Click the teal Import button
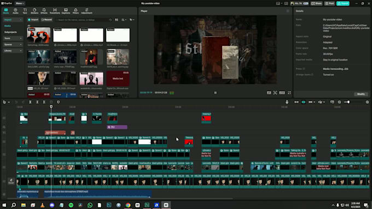The width and height of the screenshot is (372, 209). click(x=33, y=20)
